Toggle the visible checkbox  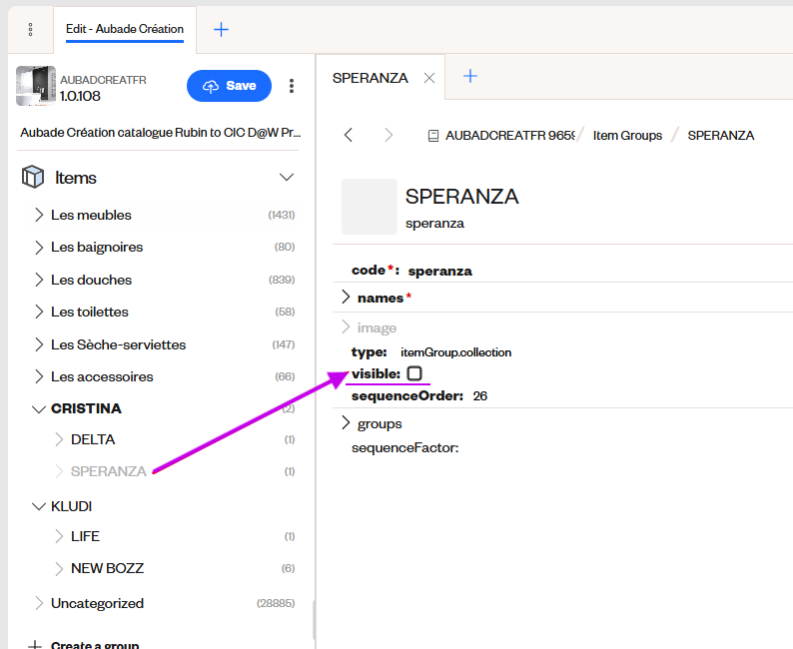click(414, 373)
